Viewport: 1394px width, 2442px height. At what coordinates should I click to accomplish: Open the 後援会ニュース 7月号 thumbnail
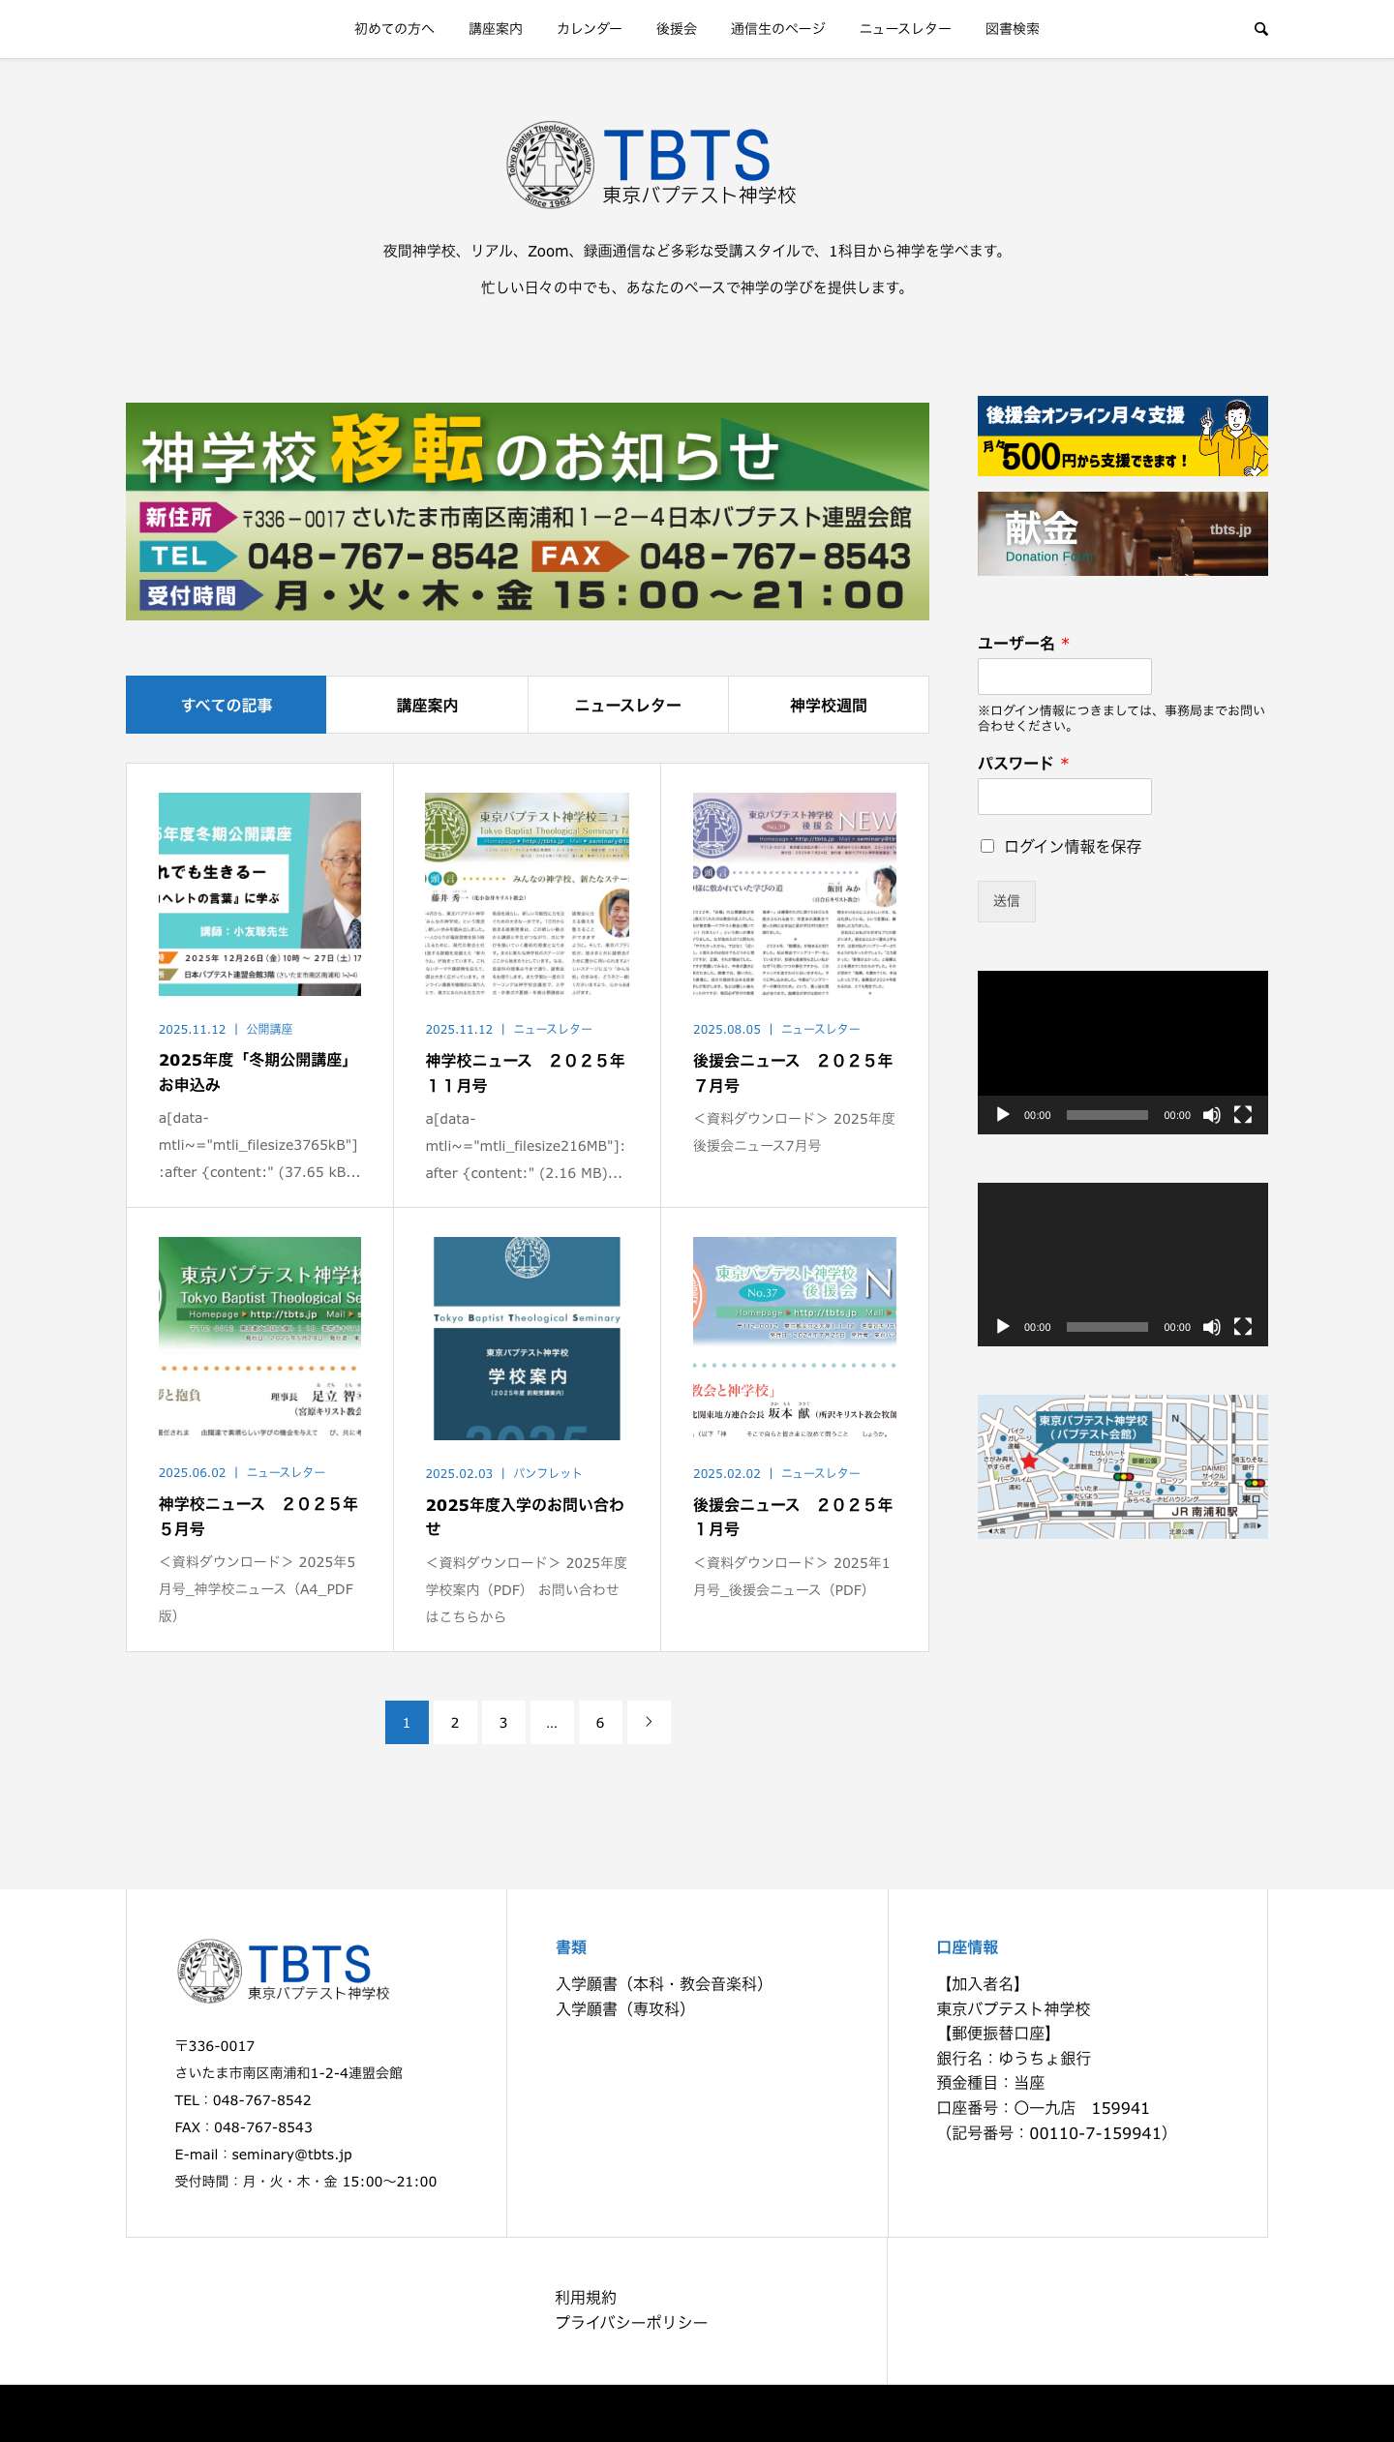pos(795,894)
